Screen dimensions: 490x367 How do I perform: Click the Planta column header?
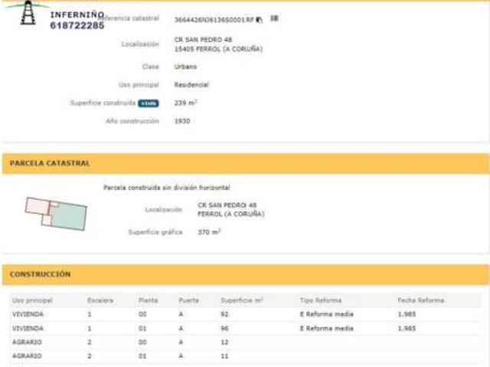(x=148, y=300)
